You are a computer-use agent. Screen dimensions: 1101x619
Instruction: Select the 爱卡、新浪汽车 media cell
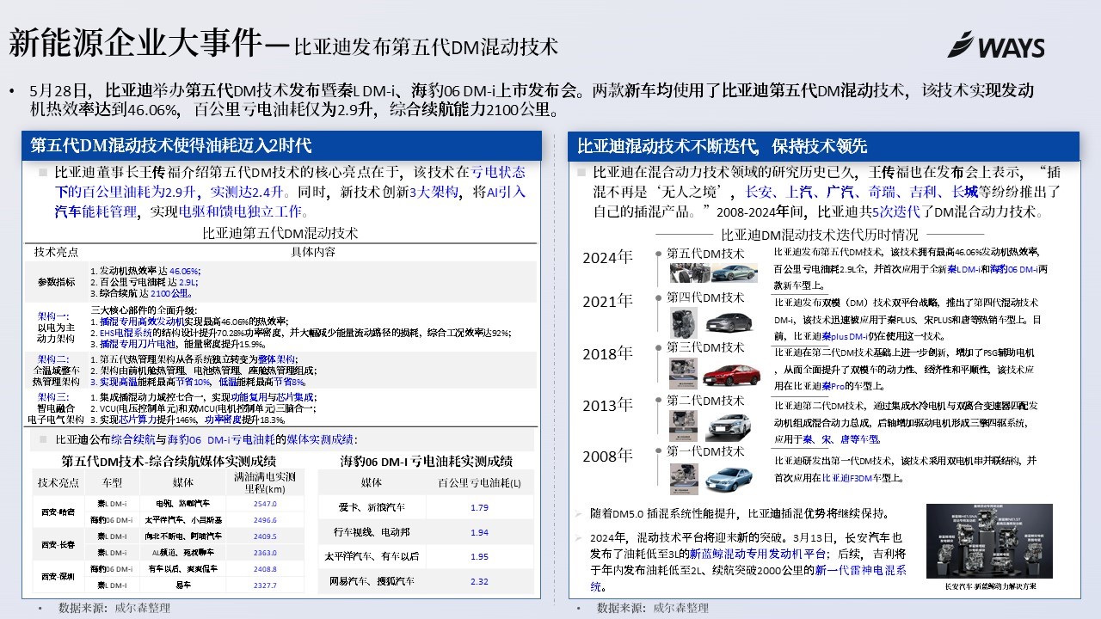click(x=372, y=507)
